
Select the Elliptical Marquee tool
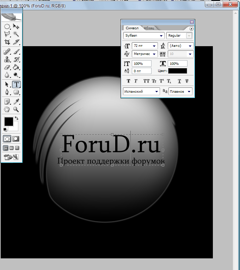click(x=7, y=26)
